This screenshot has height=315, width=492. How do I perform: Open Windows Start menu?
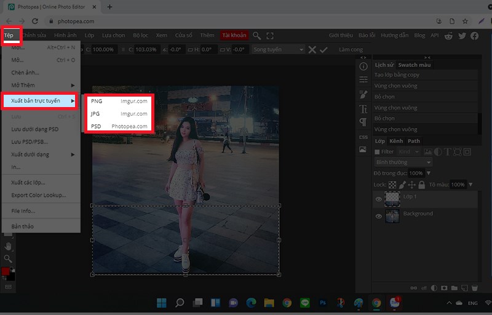click(162, 303)
